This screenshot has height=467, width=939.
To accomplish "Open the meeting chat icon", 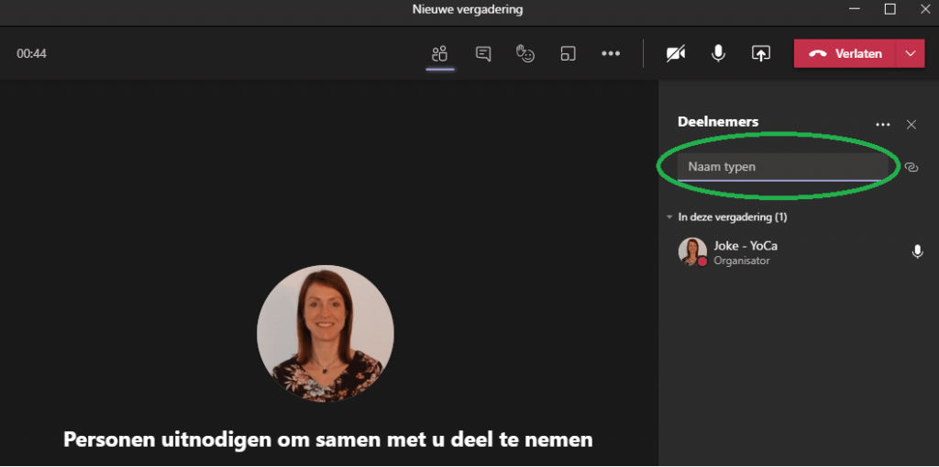I will click(483, 54).
